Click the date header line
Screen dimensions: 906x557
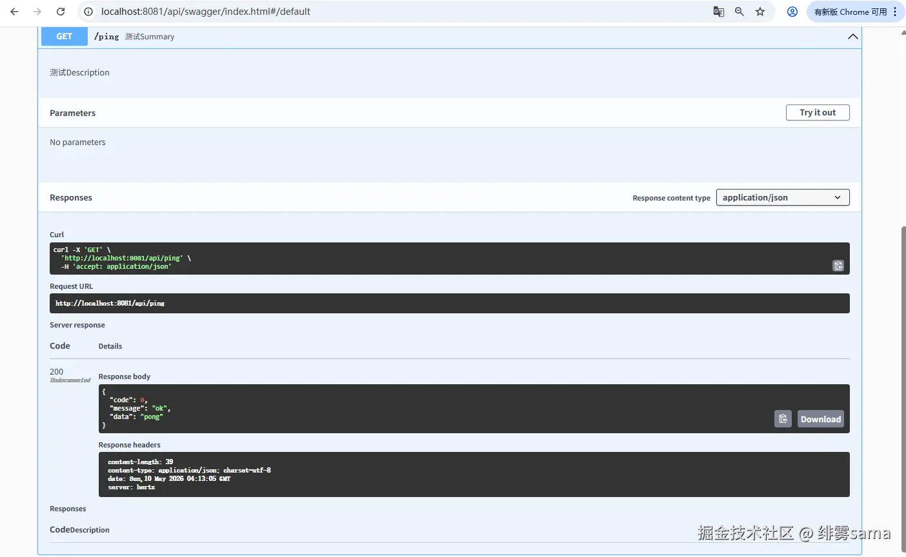point(169,479)
